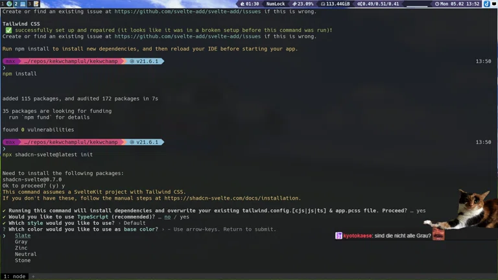Choose Neutral as base color
Viewport: 498px width, 280px height.
tap(26, 254)
